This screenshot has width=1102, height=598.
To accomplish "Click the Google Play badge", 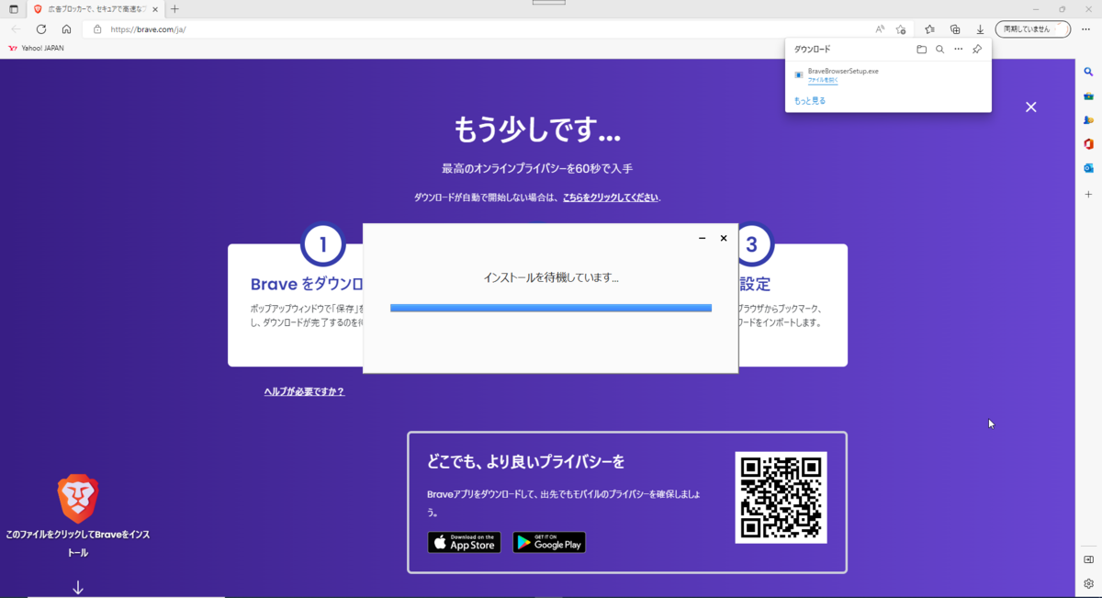I will tap(549, 542).
